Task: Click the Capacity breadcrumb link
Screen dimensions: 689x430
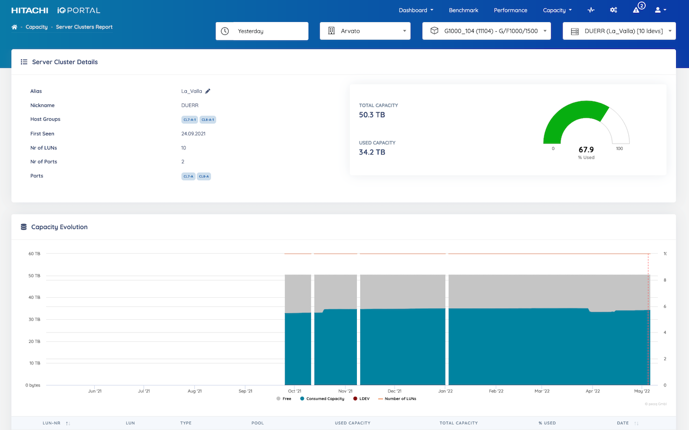Action: click(x=37, y=27)
